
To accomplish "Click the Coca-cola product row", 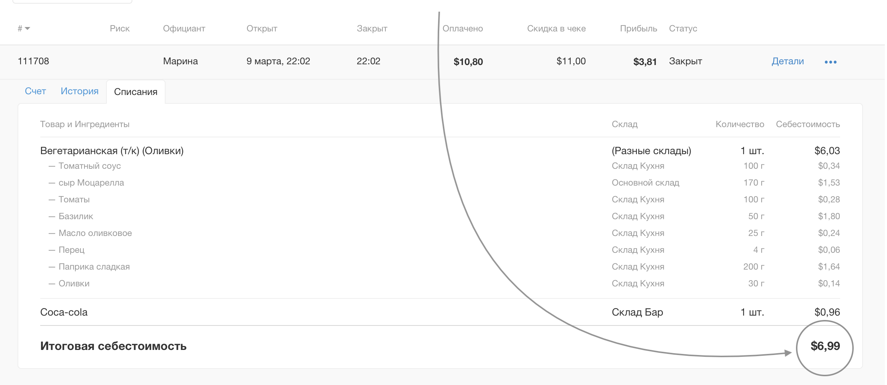I will click(x=64, y=312).
